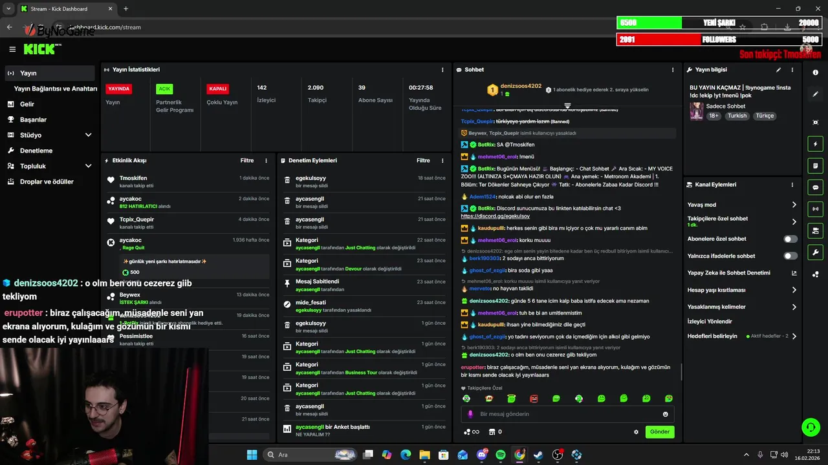828x465 pixels.
Task: Open the emoji picker in message box
Action: 665,414
